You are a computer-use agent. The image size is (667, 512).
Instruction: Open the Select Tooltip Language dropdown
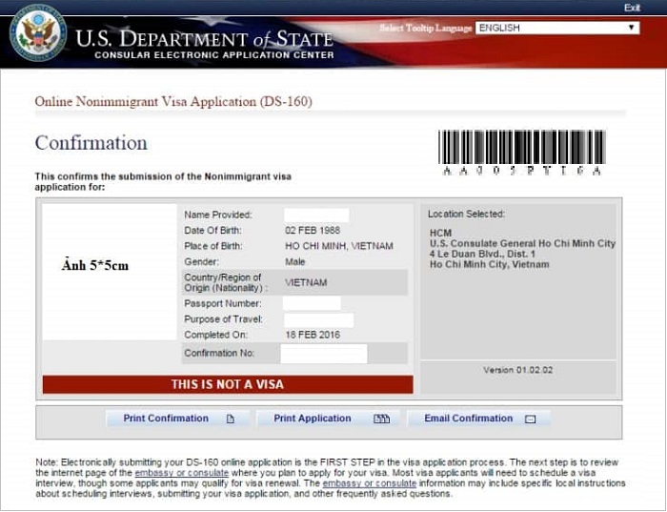coord(557,28)
